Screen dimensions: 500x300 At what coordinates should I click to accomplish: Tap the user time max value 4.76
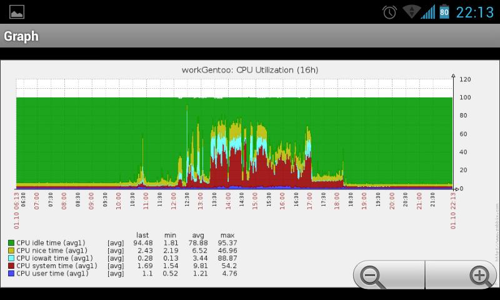pyautogui.click(x=229, y=274)
